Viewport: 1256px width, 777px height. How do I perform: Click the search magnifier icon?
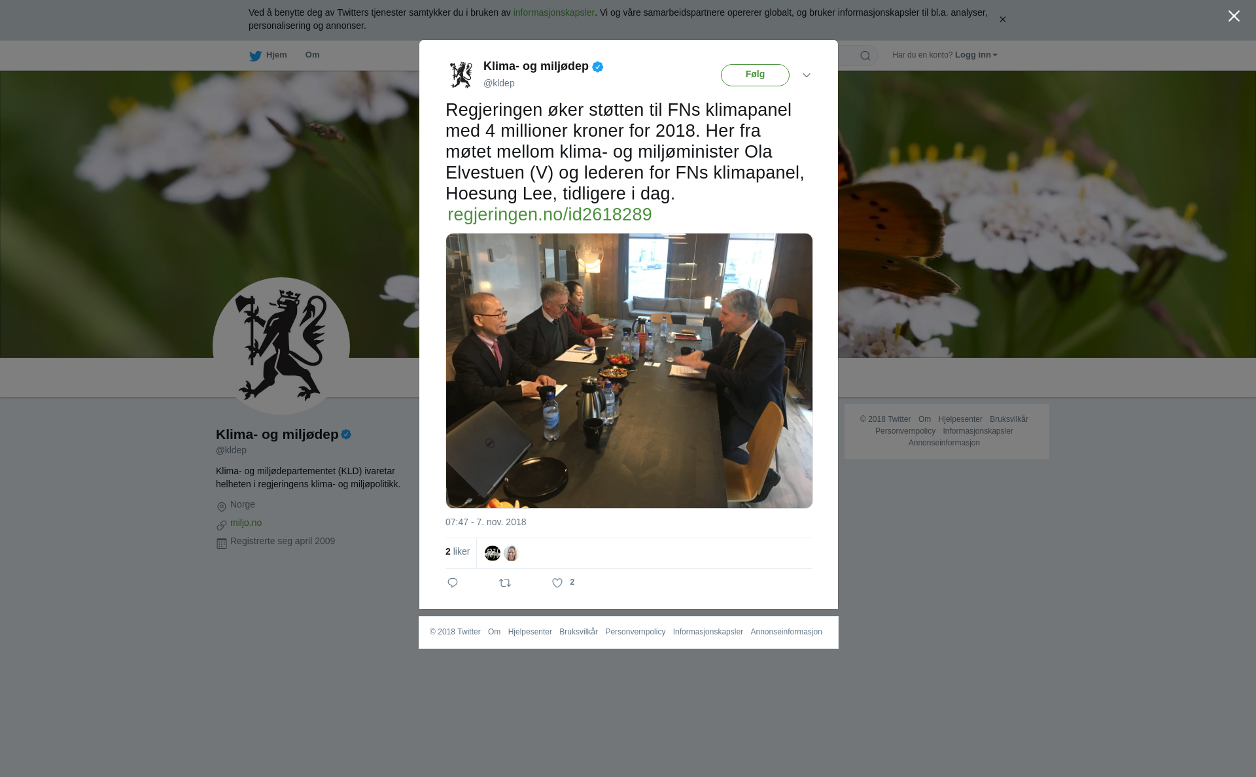[x=865, y=56]
